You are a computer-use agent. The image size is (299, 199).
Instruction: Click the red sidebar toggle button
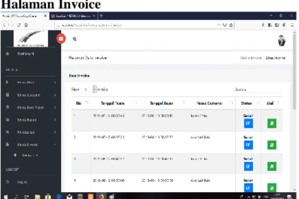61,39
